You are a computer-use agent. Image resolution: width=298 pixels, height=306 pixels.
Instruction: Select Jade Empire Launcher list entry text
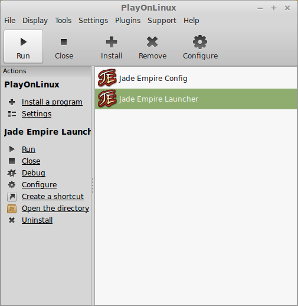click(x=159, y=99)
